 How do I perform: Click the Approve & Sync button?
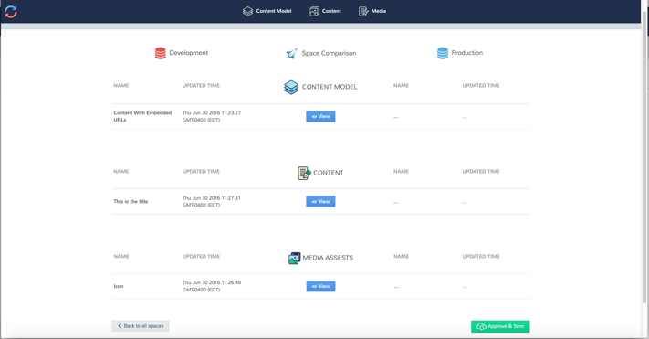500,326
